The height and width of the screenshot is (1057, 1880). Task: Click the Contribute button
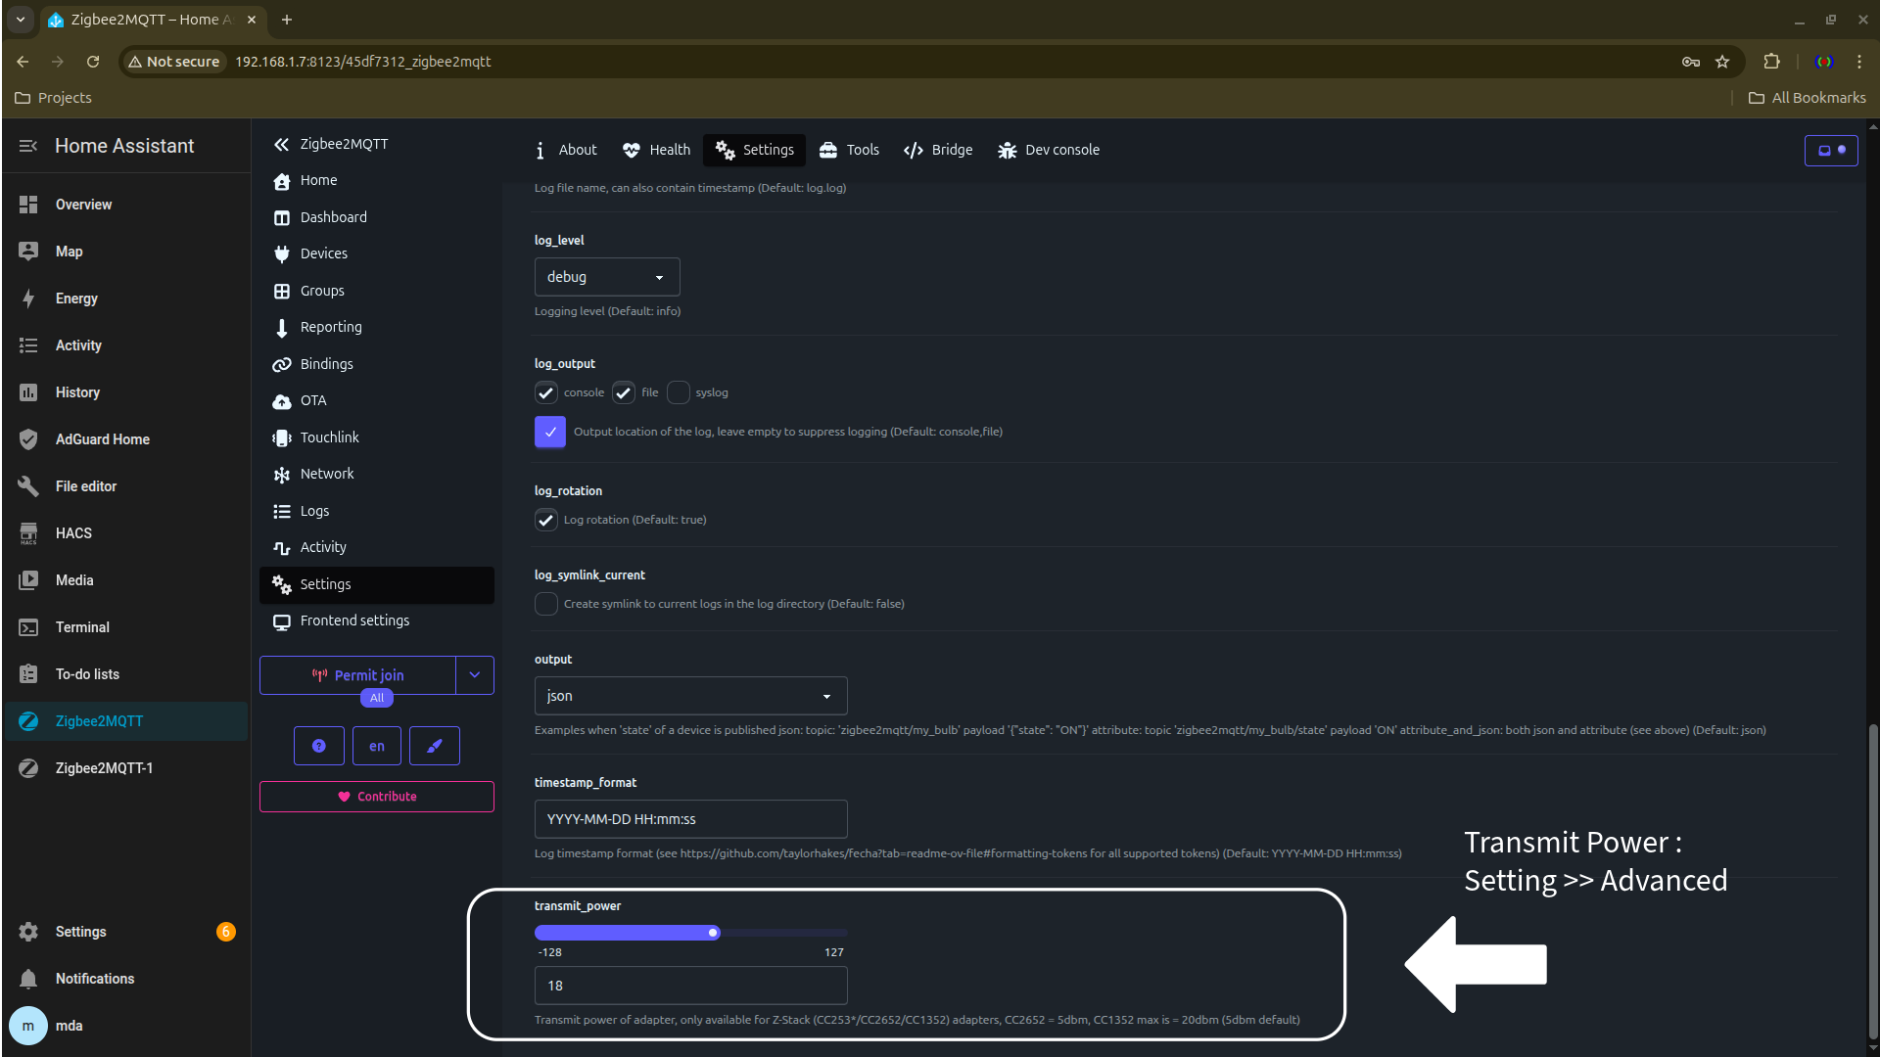coord(377,797)
